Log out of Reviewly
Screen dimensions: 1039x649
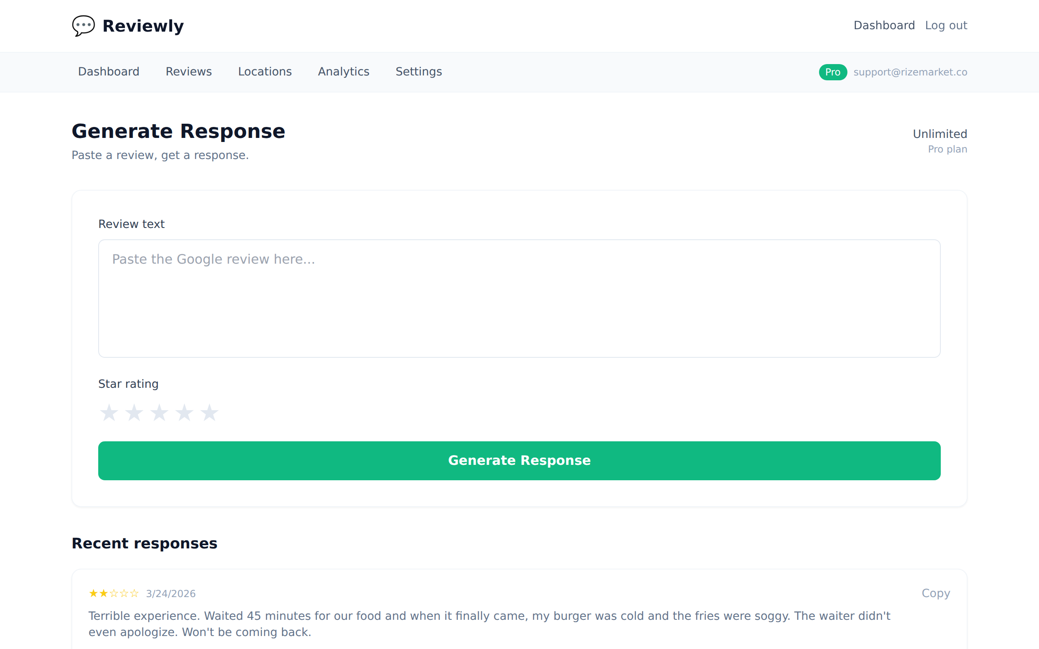coord(946,25)
